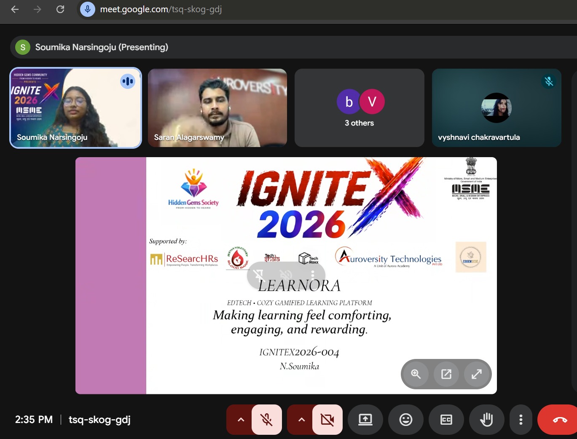
Task: Open the presentation in a new window
Action: [x=446, y=374]
